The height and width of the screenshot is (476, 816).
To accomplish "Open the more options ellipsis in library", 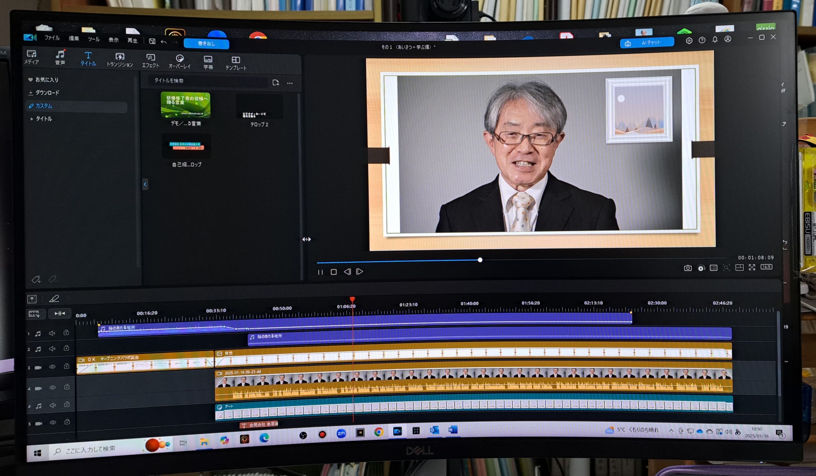I will pos(290,83).
